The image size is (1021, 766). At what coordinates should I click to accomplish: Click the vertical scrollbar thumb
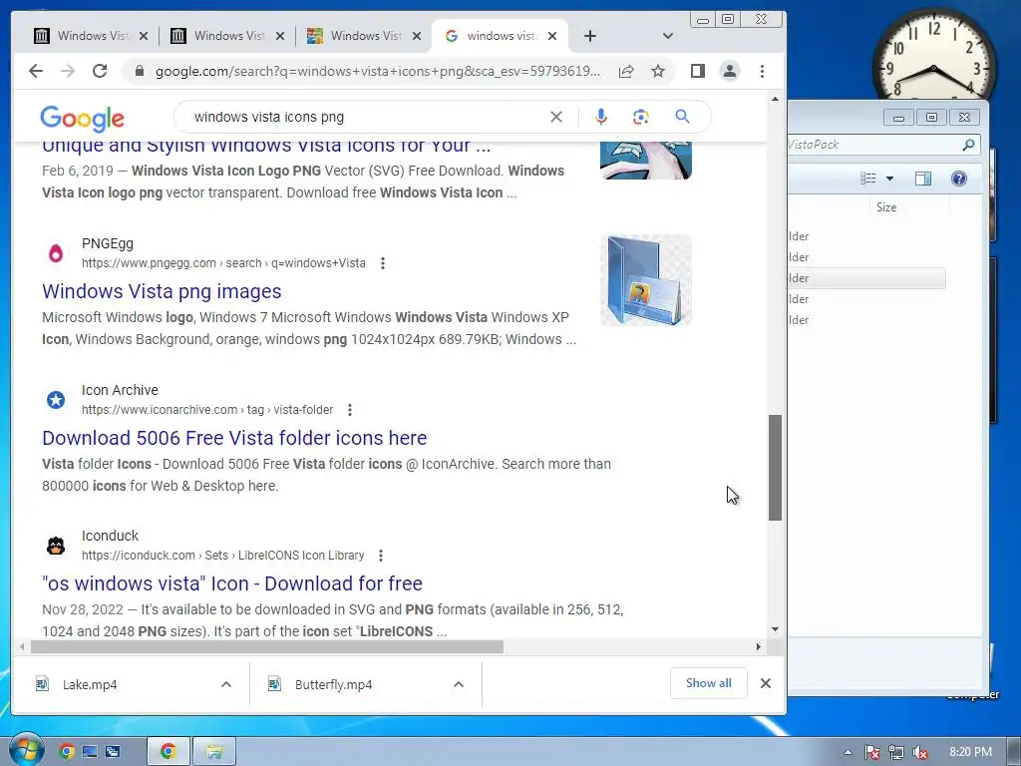(775, 468)
